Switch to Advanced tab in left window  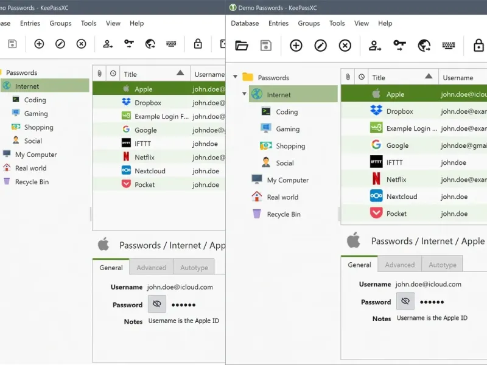(151, 268)
